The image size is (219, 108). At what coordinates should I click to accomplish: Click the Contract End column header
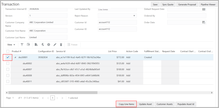pos(206,51)
